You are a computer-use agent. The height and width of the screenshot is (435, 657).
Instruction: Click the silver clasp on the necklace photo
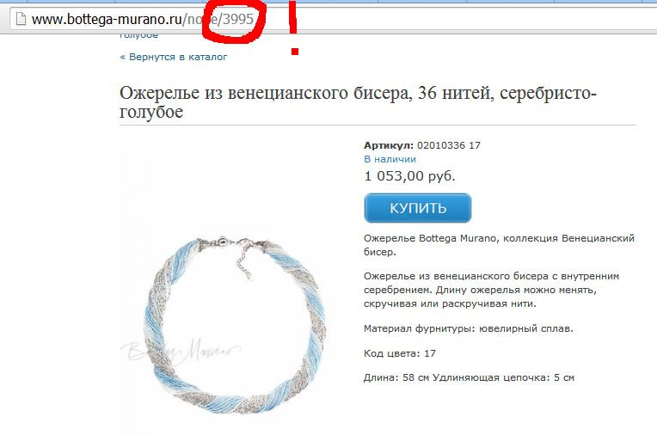(x=222, y=242)
